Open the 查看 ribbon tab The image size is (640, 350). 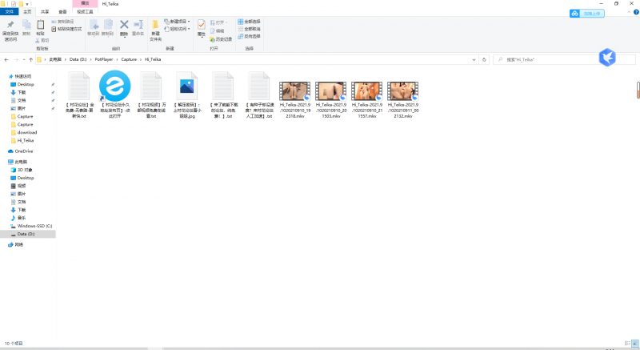[x=62, y=12]
